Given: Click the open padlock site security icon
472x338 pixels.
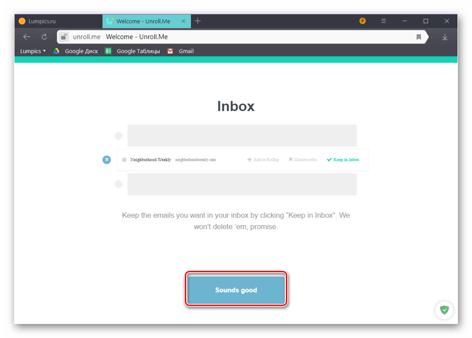Looking at the screenshot, I should pos(64,37).
